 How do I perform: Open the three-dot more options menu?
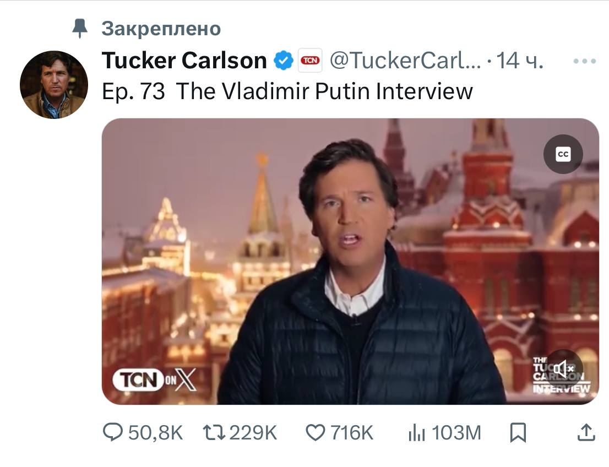pos(584,61)
